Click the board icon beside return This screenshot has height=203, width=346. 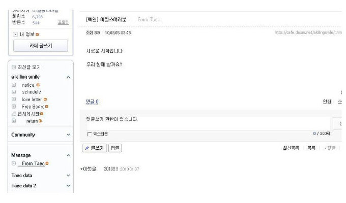14,121
